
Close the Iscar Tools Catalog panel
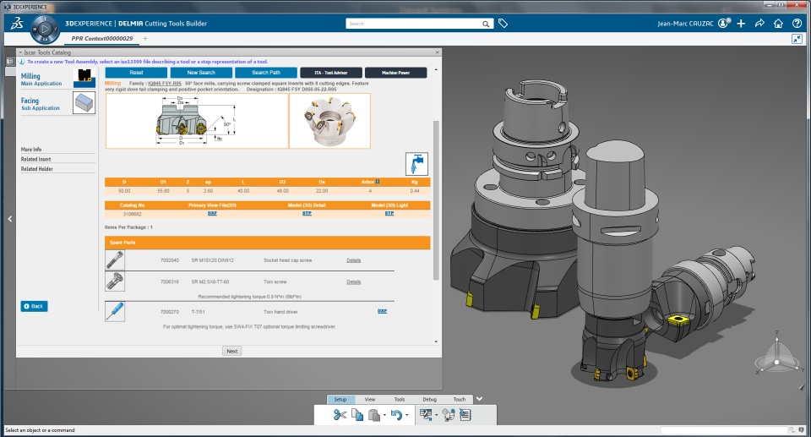click(438, 52)
